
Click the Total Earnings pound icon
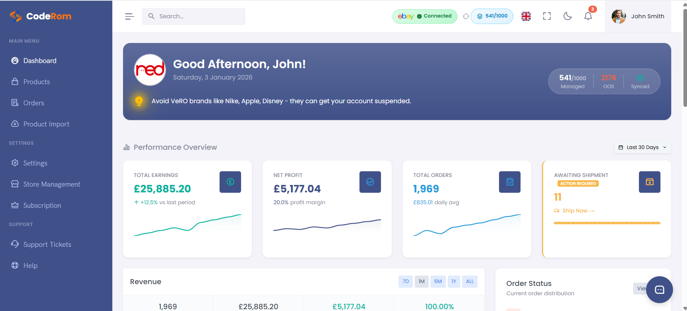230,182
